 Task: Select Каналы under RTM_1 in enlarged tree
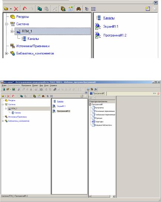33,39
